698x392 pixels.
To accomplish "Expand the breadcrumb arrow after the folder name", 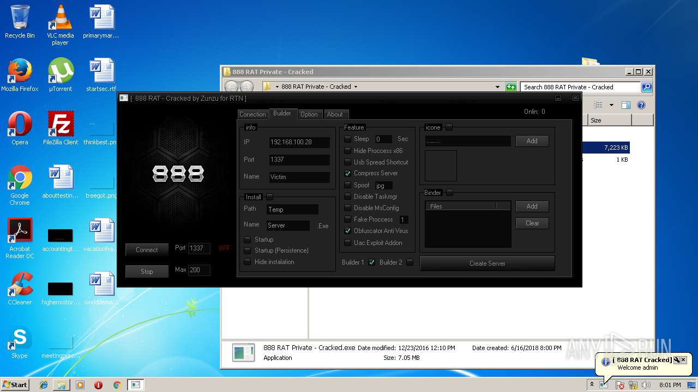I will (356, 87).
